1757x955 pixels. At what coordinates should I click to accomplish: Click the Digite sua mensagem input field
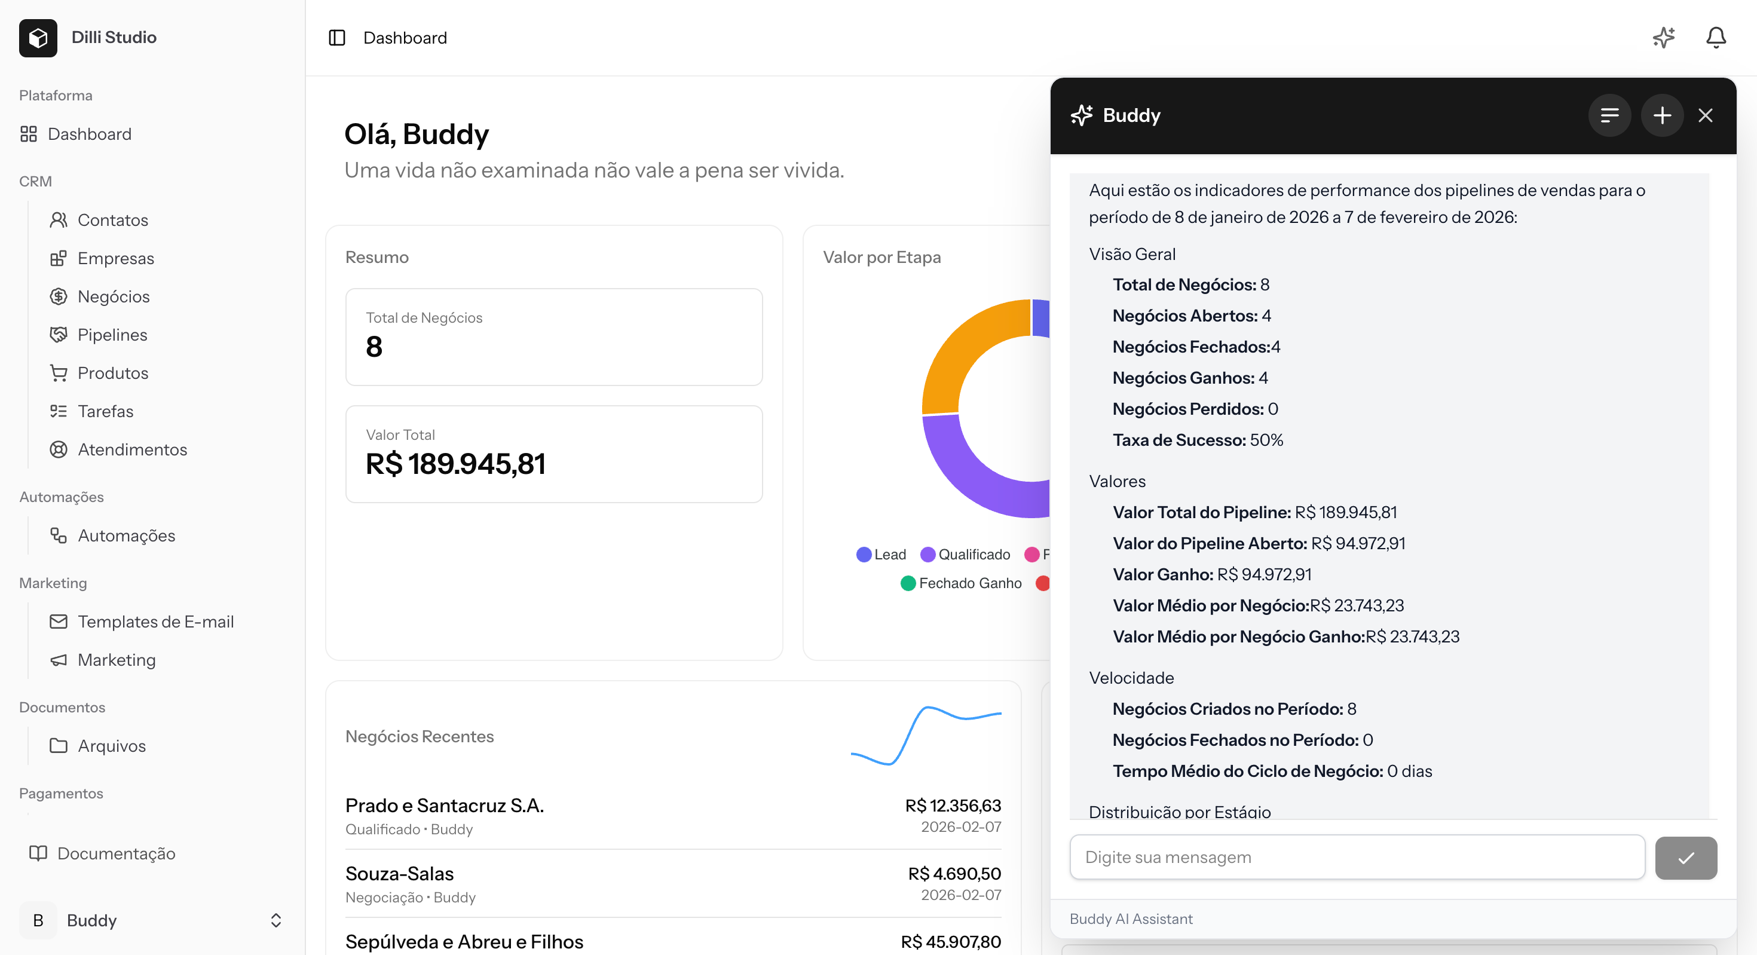tap(1357, 858)
